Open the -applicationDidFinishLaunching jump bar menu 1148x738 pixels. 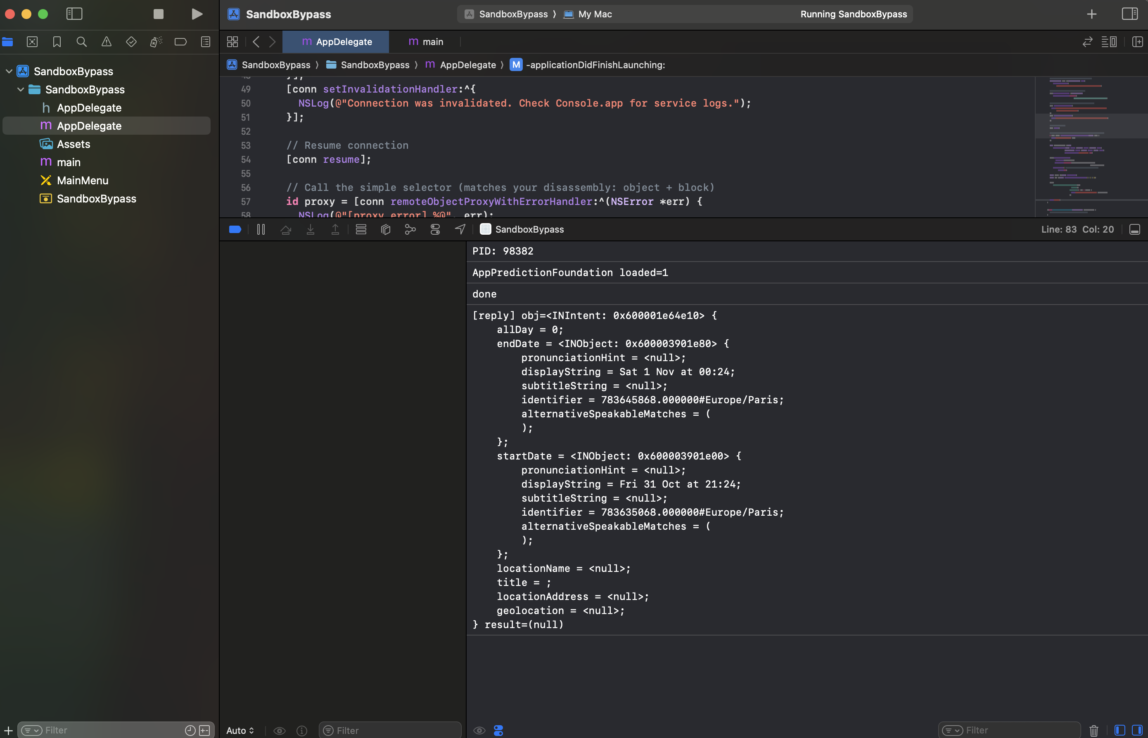click(x=594, y=65)
